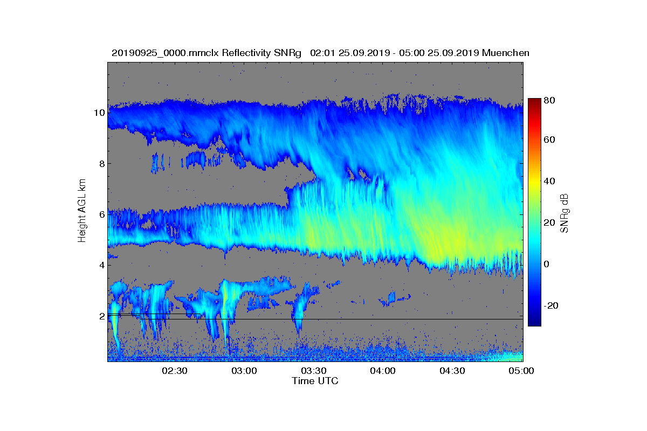This screenshot has height=431, width=647.
Task: Click the '04:30' time tick label
Action: pyautogui.click(x=452, y=371)
